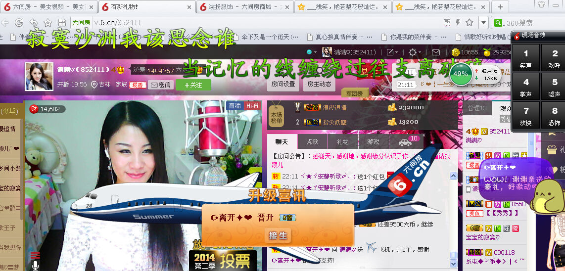Click the 49% network speed ball
The width and height of the screenshot is (565, 271).
(x=460, y=74)
